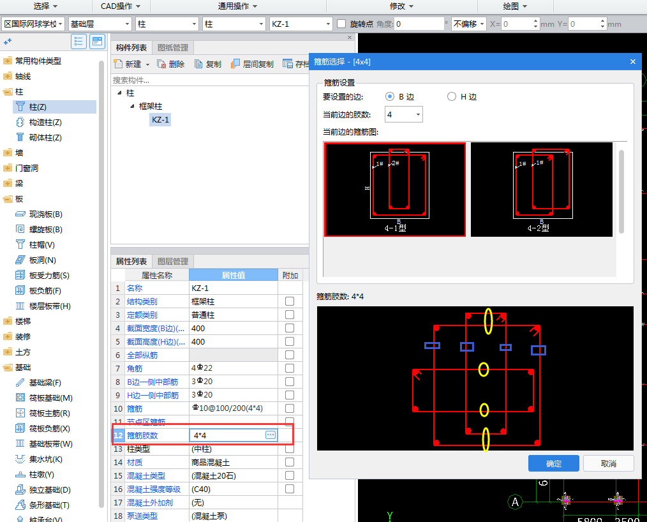This screenshot has width=647, height=522.
Task: Open the 通用操作 ribbon group menu
Action: pos(237,6)
